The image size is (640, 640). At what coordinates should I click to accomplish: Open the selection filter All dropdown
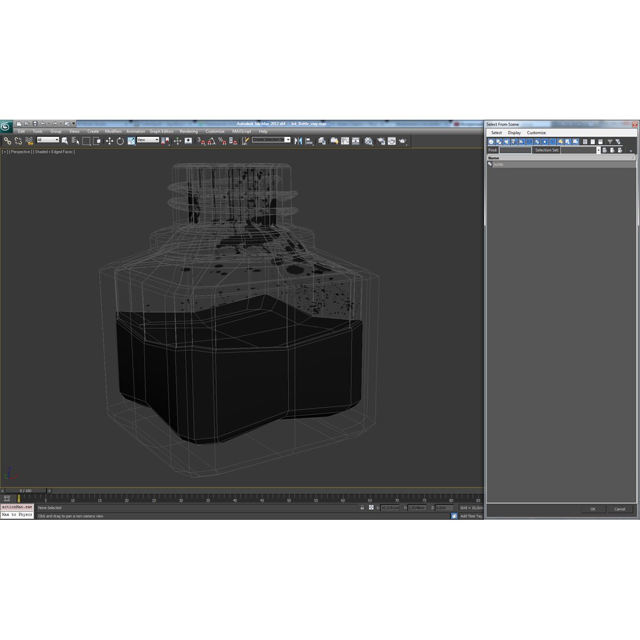pos(48,140)
